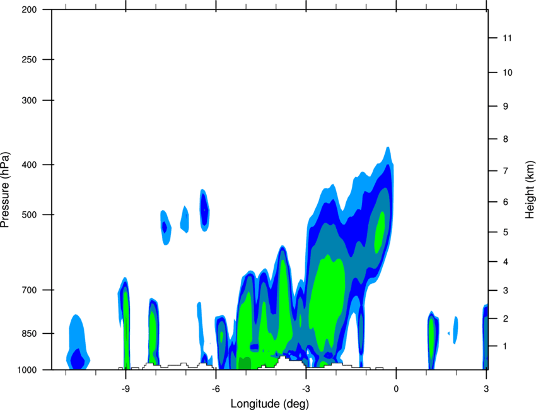Viewport: 536px width, 410px height.
Task: Pick the 10 km height label
Action: 508,73
